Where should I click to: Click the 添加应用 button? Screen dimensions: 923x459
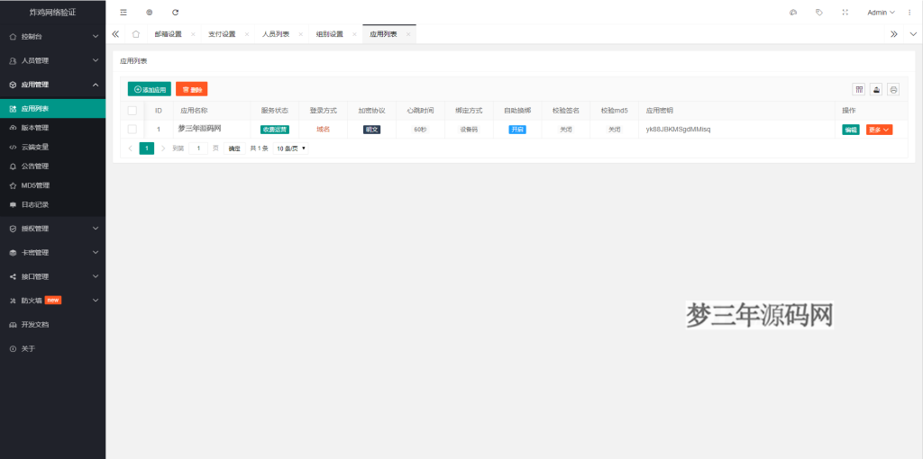click(150, 89)
